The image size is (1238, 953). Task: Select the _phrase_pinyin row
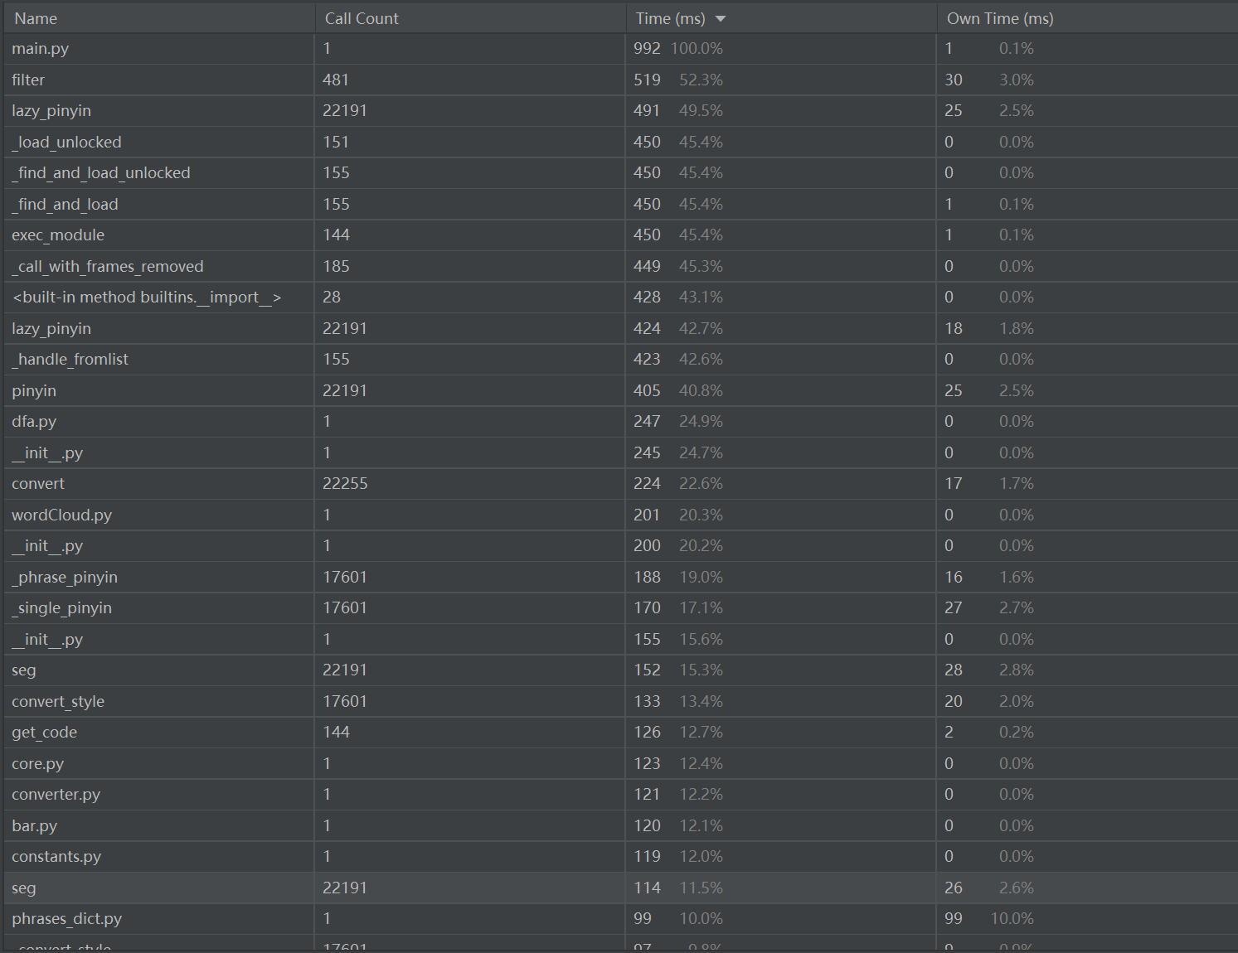click(620, 577)
